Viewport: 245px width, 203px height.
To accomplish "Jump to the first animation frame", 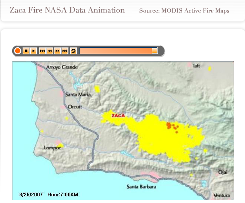I will (x=42, y=51).
